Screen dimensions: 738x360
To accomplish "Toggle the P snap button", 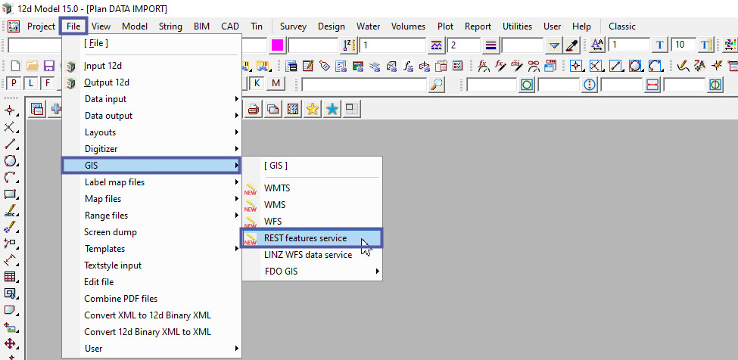I will pyautogui.click(x=14, y=84).
